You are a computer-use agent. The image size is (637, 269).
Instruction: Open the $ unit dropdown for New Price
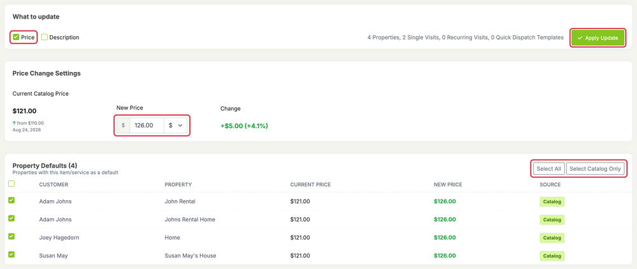[x=176, y=126]
